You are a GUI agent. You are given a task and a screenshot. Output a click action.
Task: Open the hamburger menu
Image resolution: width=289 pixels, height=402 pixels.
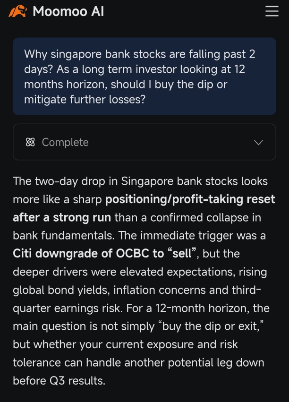tap(272, 11)
